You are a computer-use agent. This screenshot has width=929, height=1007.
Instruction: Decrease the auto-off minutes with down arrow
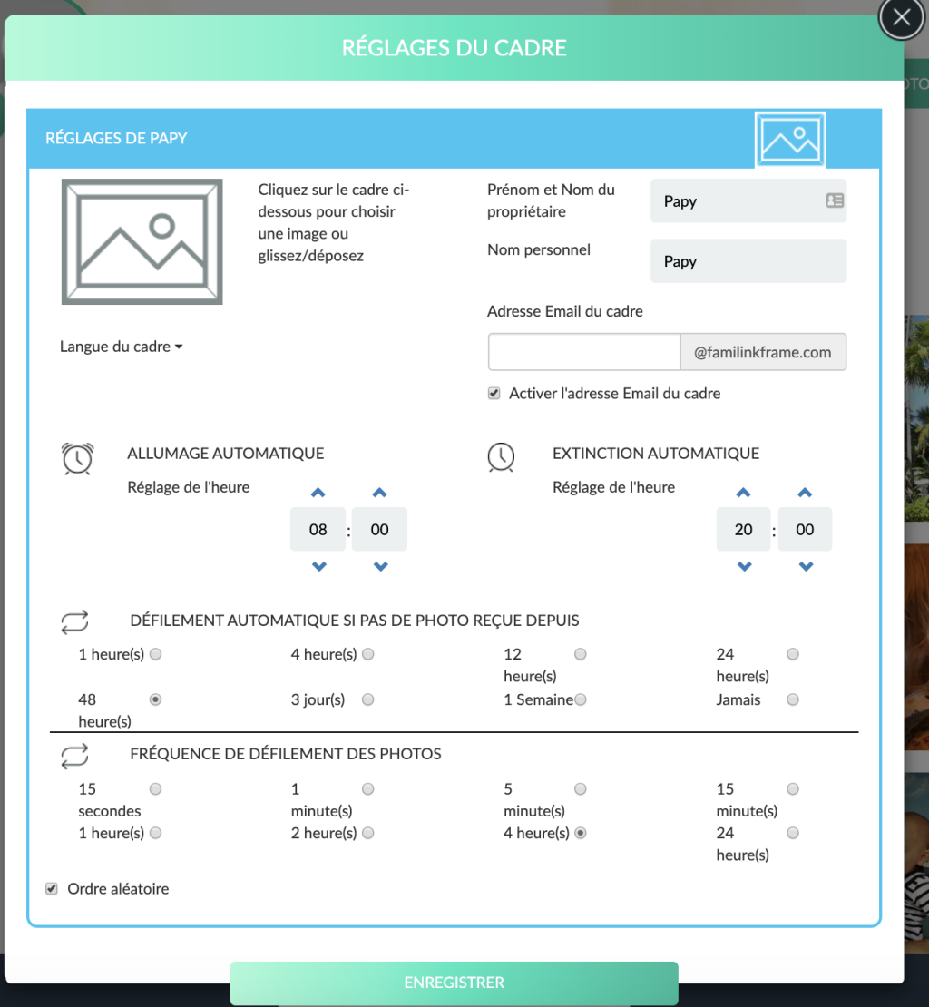[x=806, y=566]
